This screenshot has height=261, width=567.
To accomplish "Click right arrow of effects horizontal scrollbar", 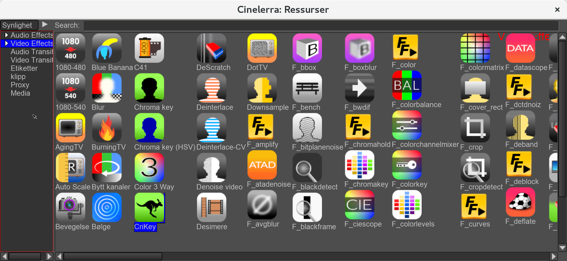I will 554,256.
